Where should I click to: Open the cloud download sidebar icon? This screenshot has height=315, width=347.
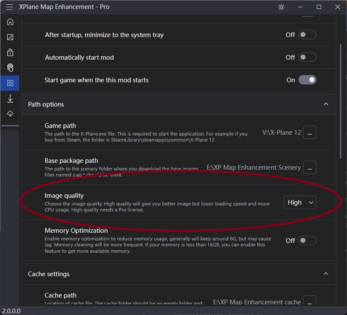click(10, 113)
